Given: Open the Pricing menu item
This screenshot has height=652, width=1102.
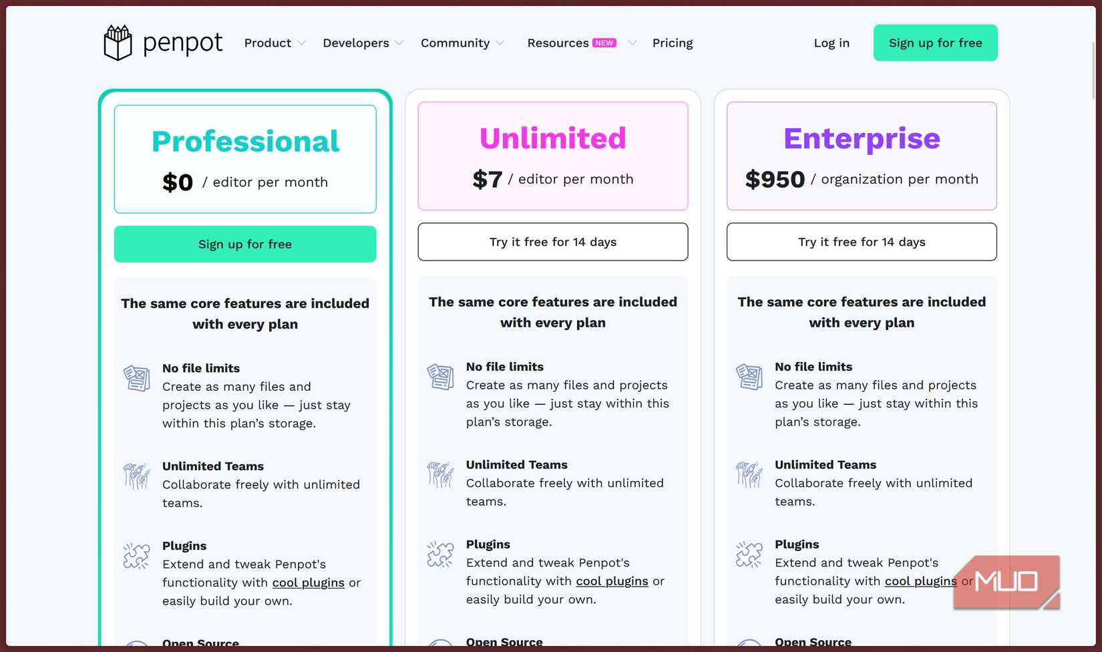Looking at the screenshot, I should coord(673,42).
